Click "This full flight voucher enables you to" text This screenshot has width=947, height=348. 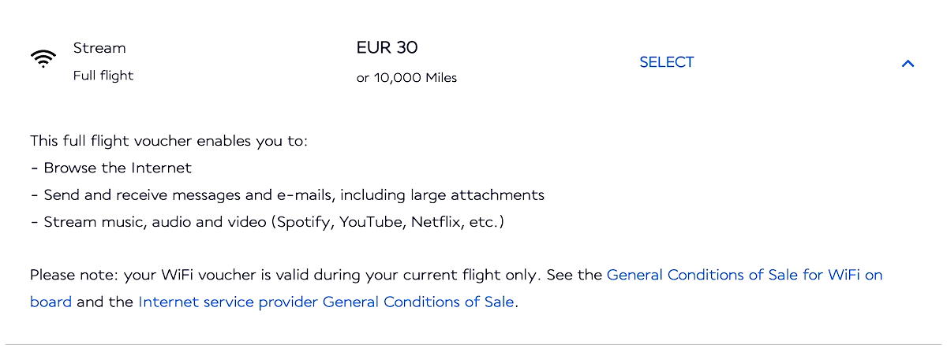click(x=169, y=141)
